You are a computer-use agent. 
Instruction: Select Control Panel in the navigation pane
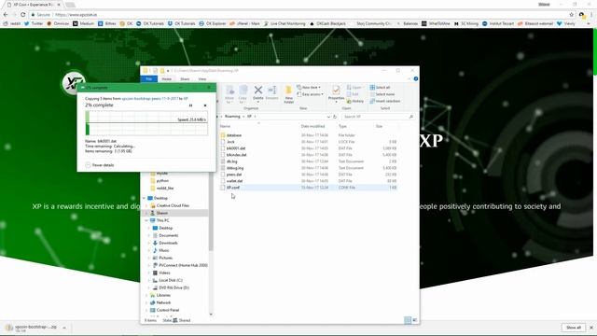point(168,310)
